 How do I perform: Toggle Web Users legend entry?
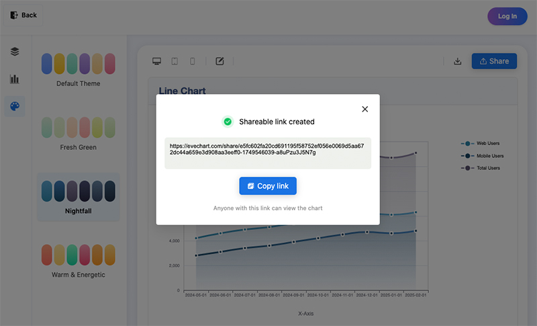pos(480,143)
